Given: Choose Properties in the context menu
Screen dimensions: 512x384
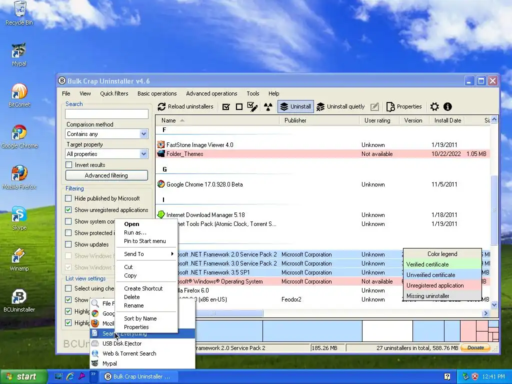Looking at the screenshot, I should (x=146, y=327).
